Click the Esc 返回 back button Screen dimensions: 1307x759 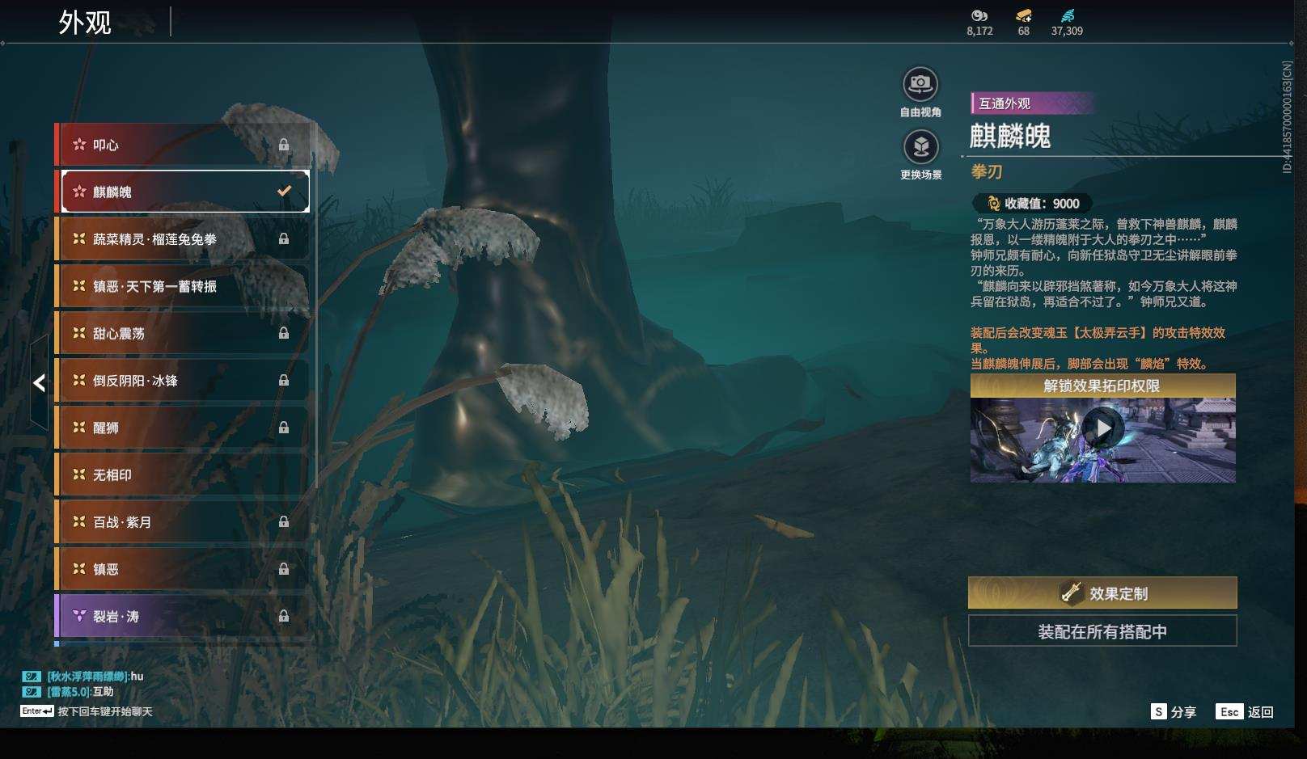coord(1245,711)
